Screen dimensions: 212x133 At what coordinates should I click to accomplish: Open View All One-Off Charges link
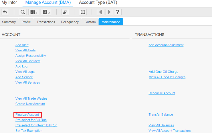(x=167, y=77)
